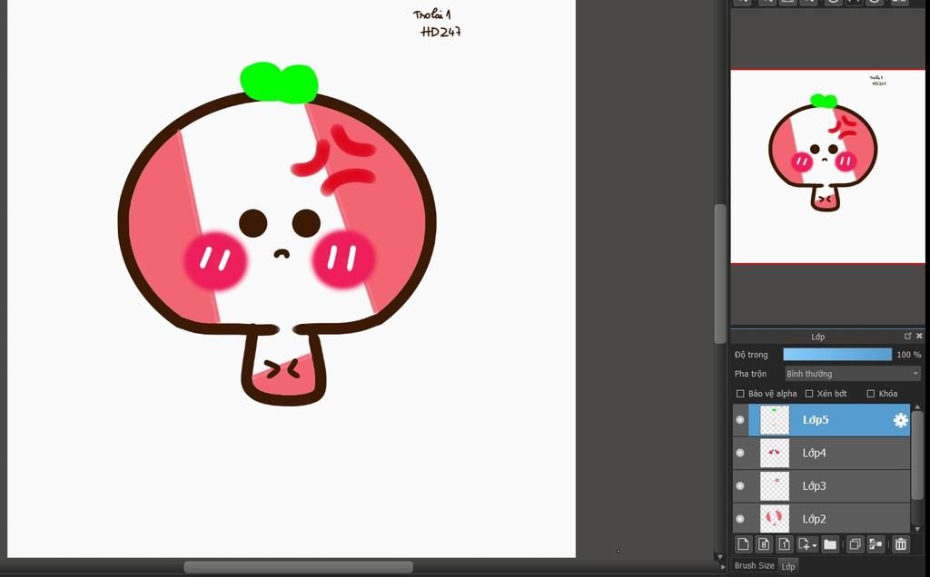Create a new layer in layers panel
The image size is (930, 577).
pos(743,544)
